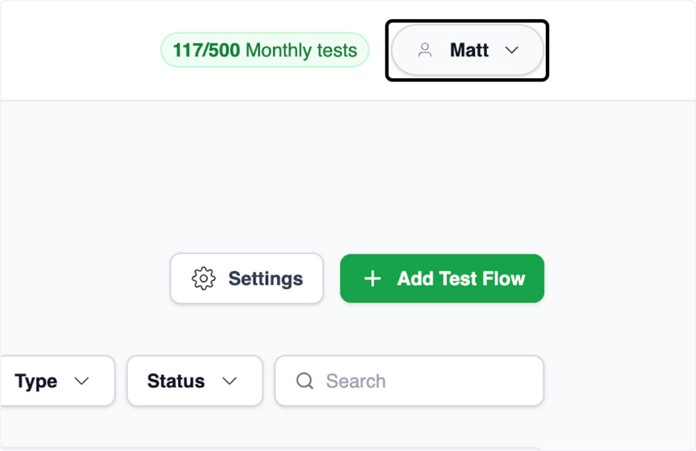Image resolution: width=696 pixels, height=451 pixels.
Task: Open the Type filter dropdown
Action: [x=54, y=381]
